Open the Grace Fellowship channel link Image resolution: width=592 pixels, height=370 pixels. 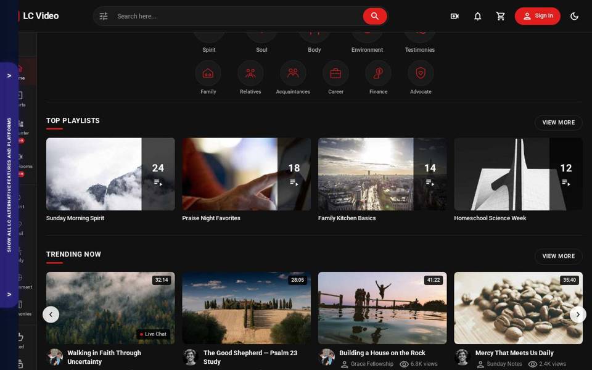(x=372, y=364)
